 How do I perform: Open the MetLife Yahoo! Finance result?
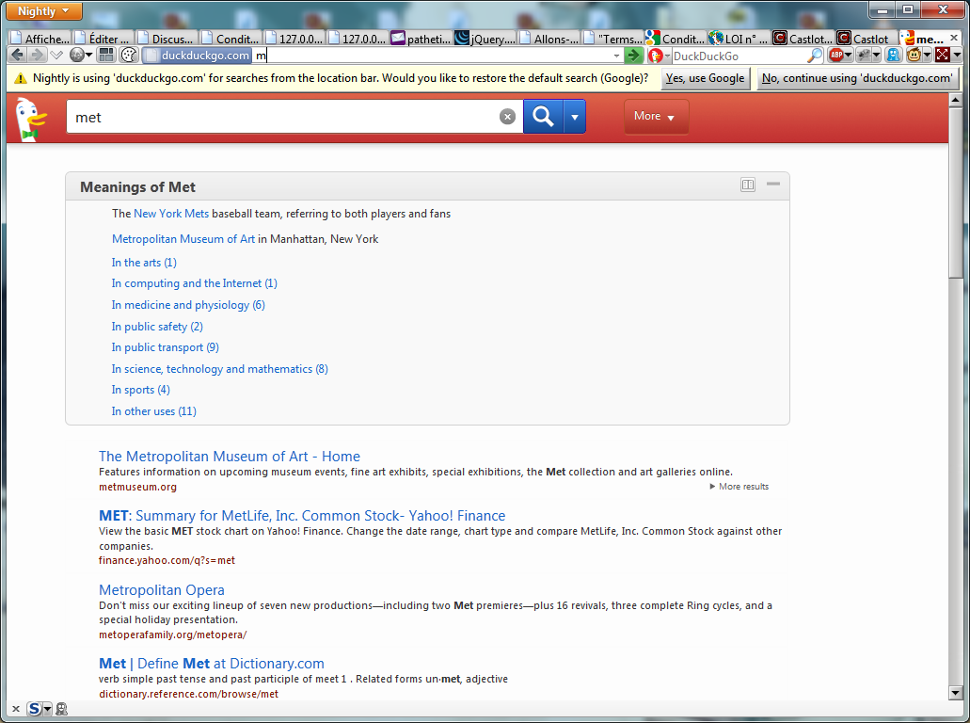point(302,516)
